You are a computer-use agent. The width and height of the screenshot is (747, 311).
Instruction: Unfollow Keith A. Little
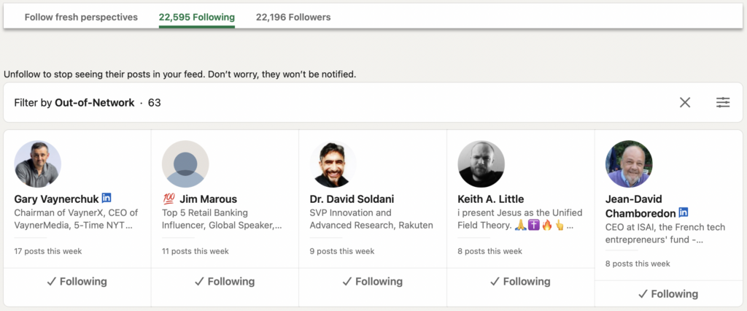(x=521, y=282)
